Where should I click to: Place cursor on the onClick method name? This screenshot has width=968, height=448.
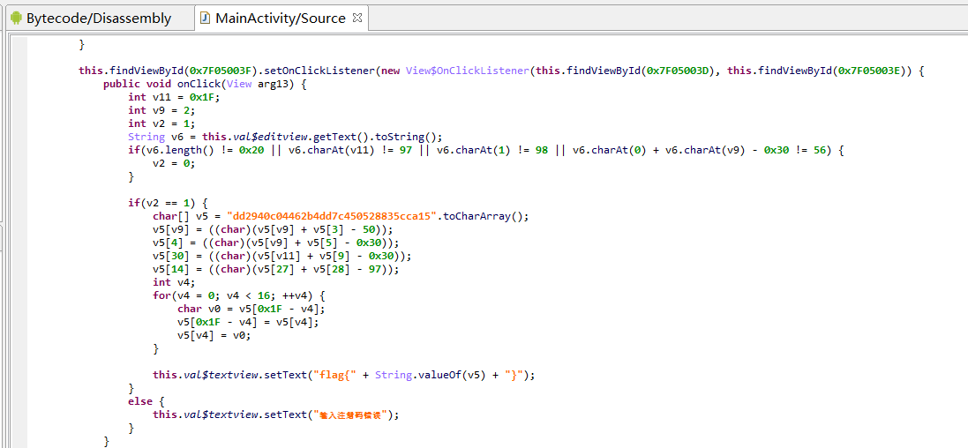(196, 84)
